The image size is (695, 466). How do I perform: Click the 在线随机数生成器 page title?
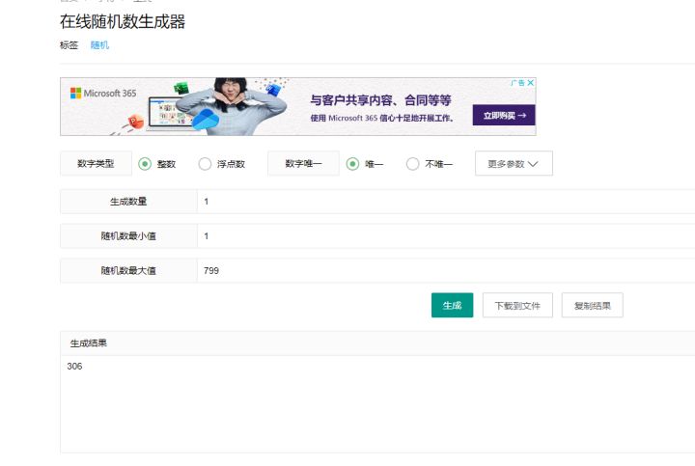(x=123, y=21)
